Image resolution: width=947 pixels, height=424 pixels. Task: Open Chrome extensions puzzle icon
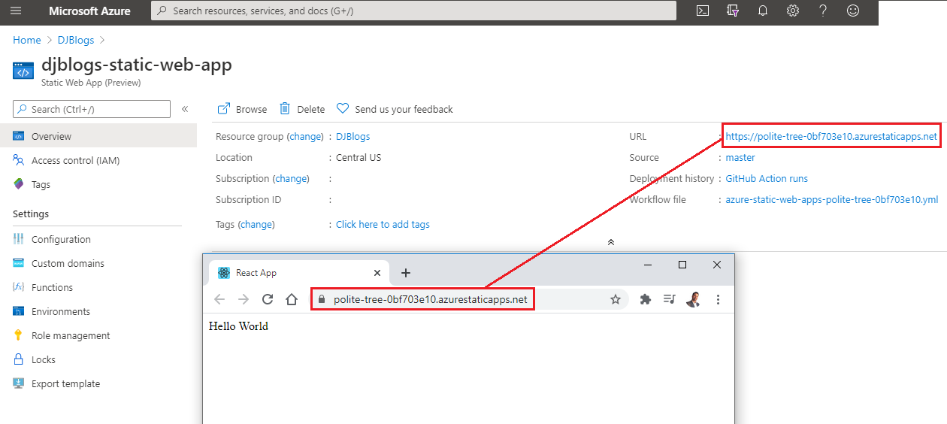tap(645, 299)
